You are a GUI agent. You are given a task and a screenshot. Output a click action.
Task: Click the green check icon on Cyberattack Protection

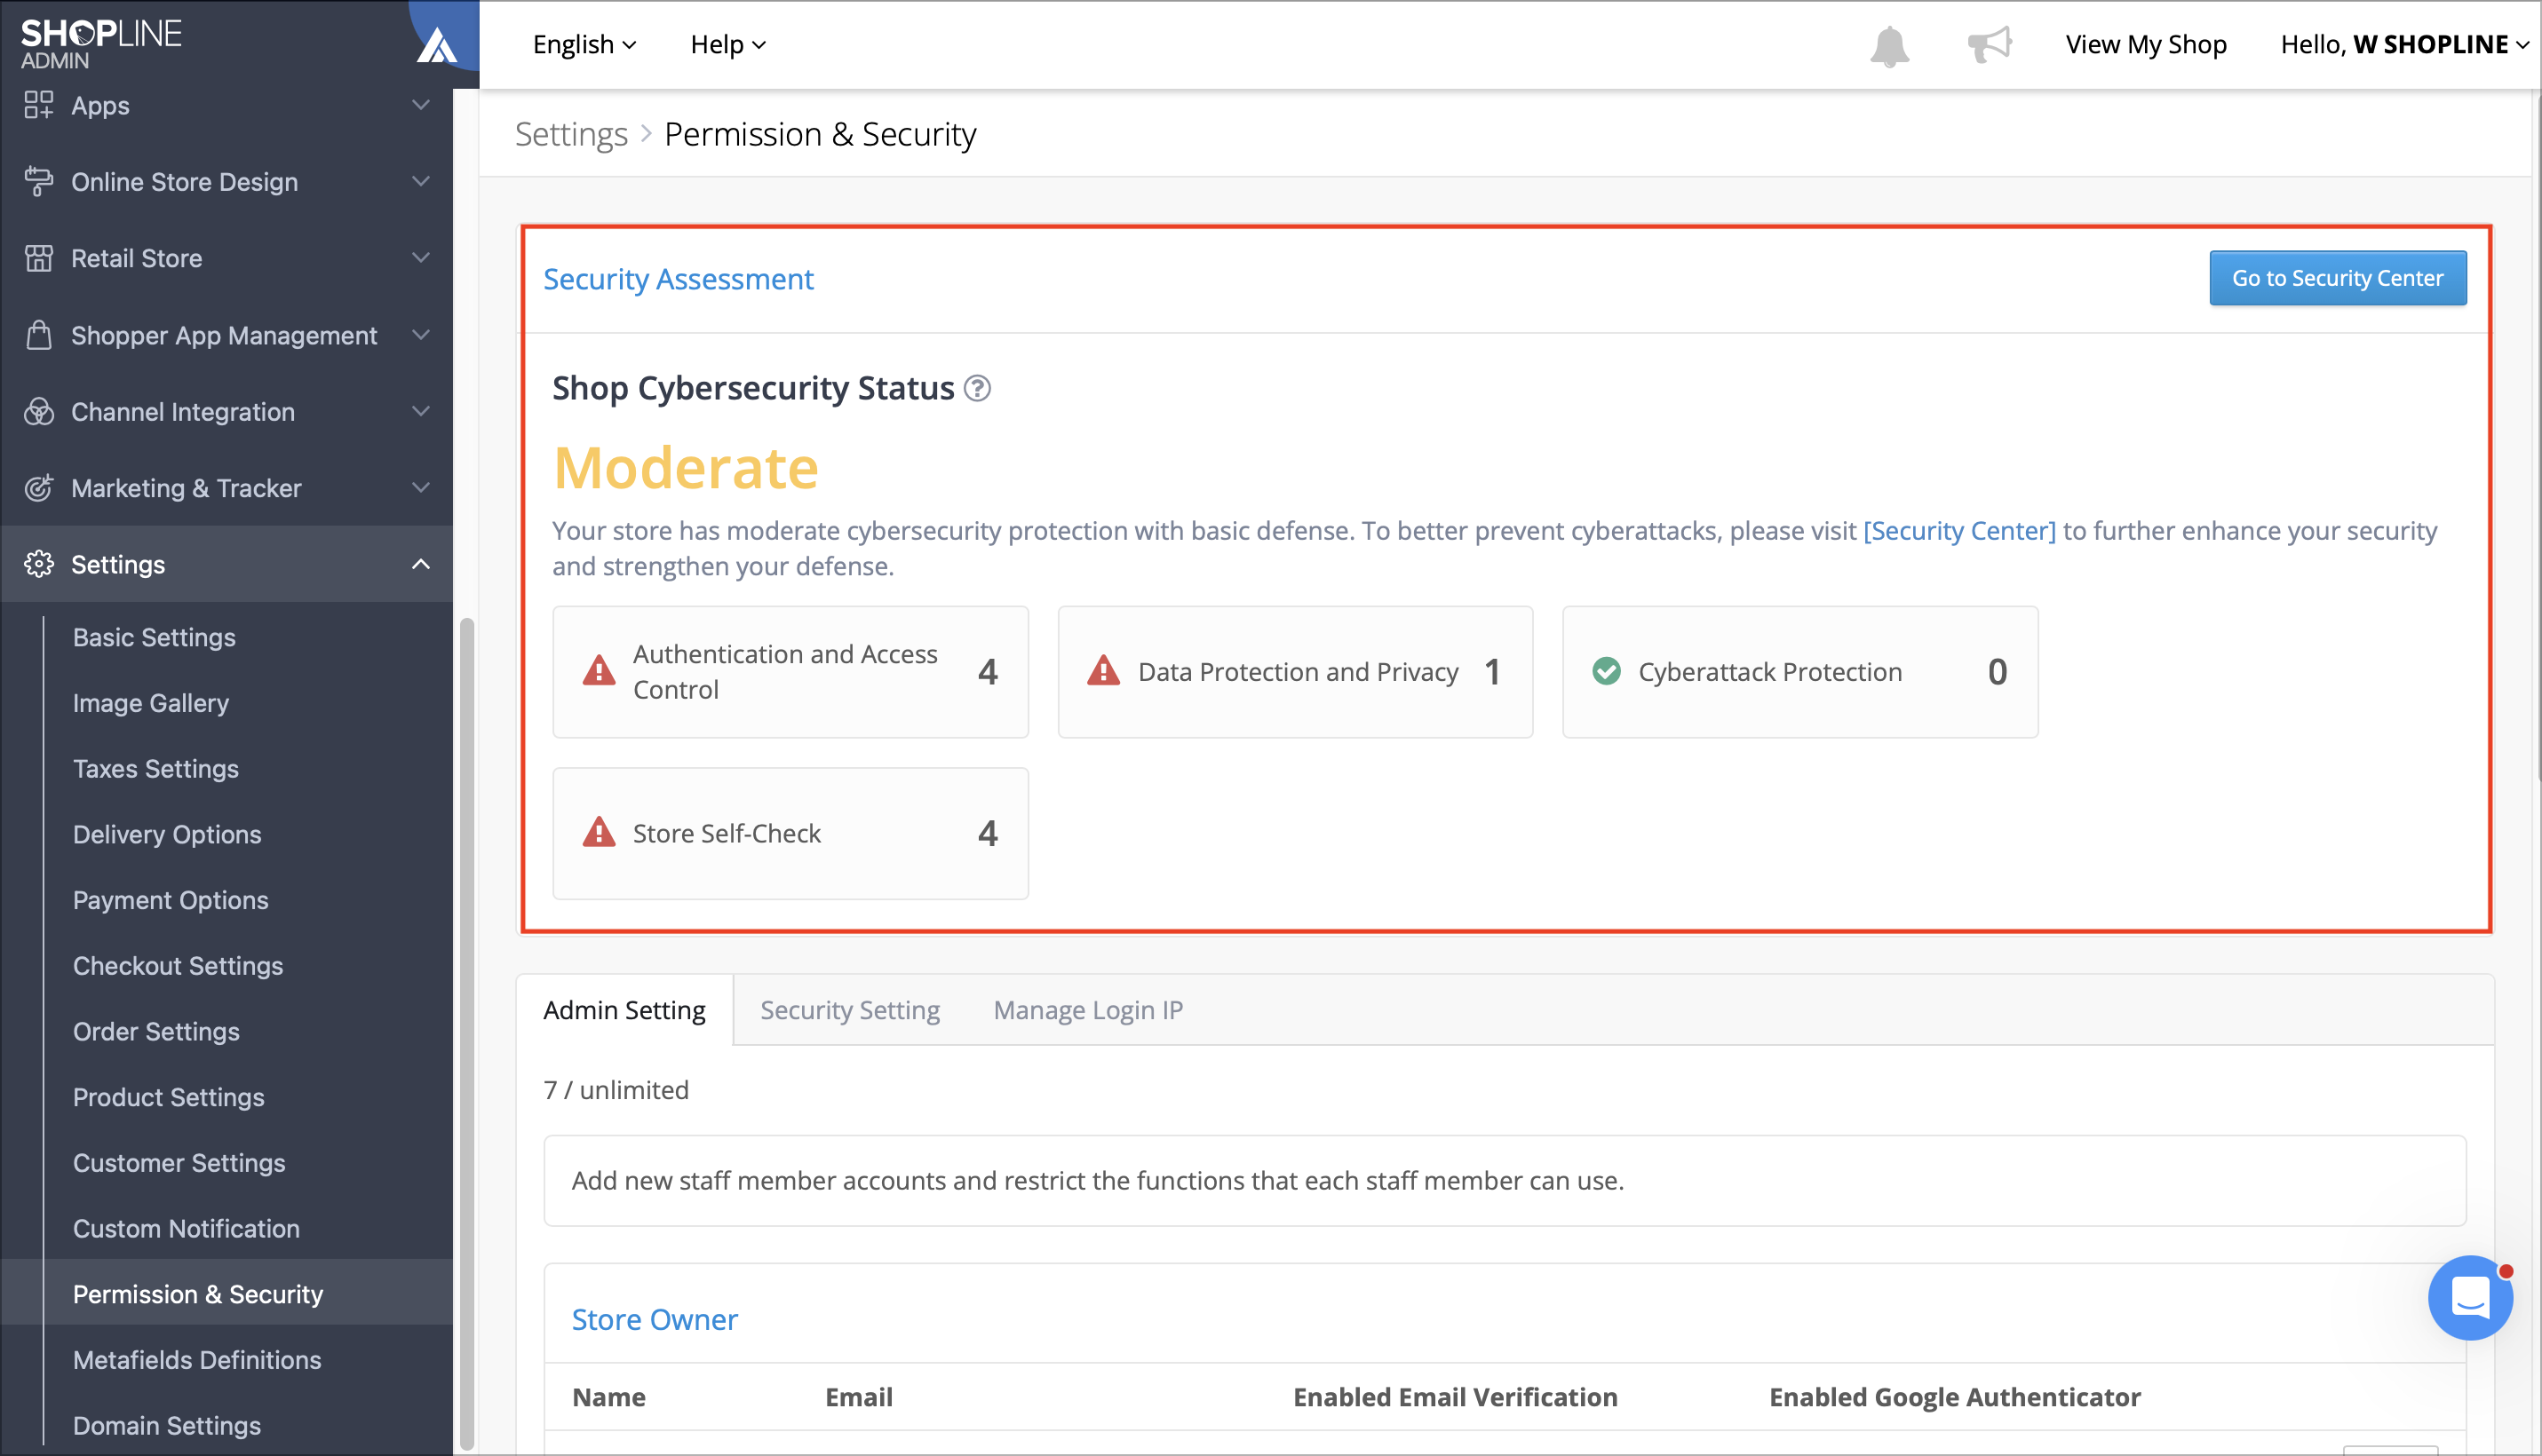point(1607,671)
